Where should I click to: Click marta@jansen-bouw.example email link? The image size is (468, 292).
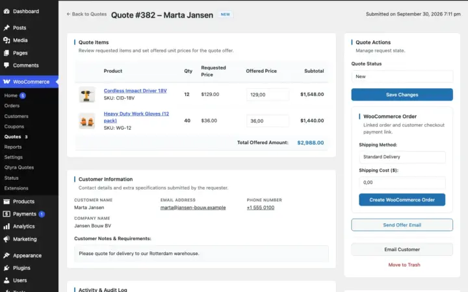[193, 208]
